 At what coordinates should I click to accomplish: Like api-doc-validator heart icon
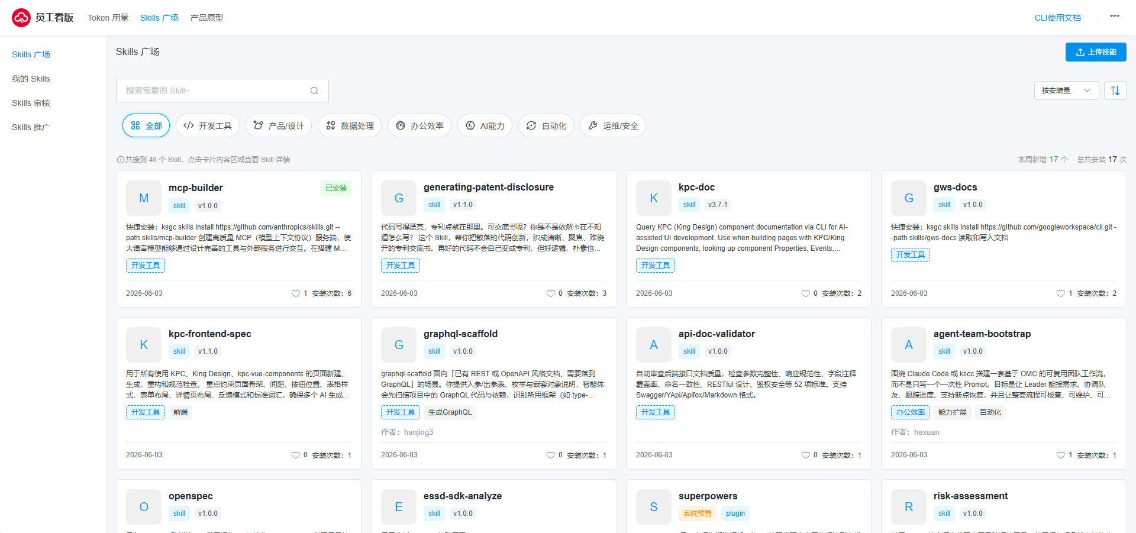pyautogui.click(x=806, y=456)
